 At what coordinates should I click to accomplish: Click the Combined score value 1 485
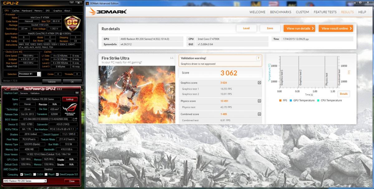[x=223, y=114]
